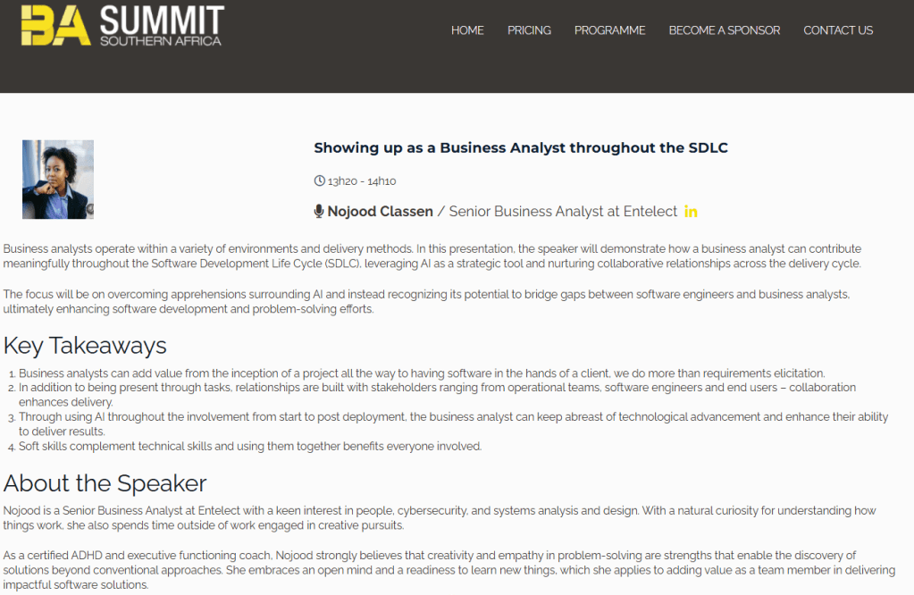Open the speaker's LinkedIn profile icon
This screenshot has width=914, height=595.
click(691, 212)
